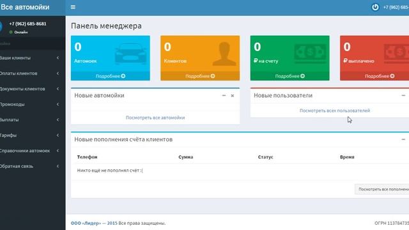Open Подробнее on the Автомоек card

(x=111, y=76)
